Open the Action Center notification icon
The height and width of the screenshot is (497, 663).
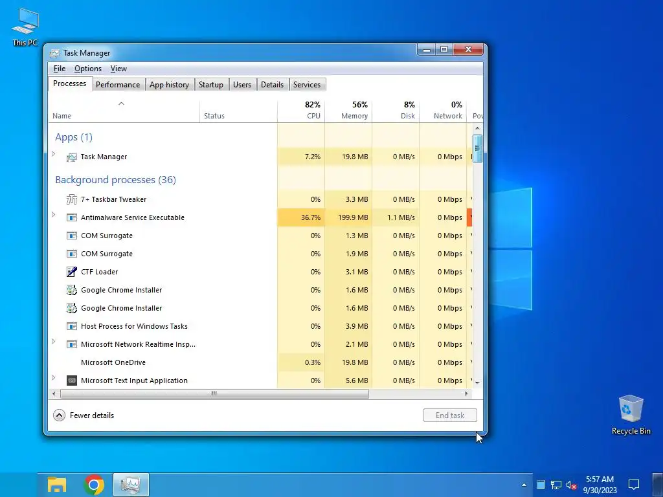[633, 485]
